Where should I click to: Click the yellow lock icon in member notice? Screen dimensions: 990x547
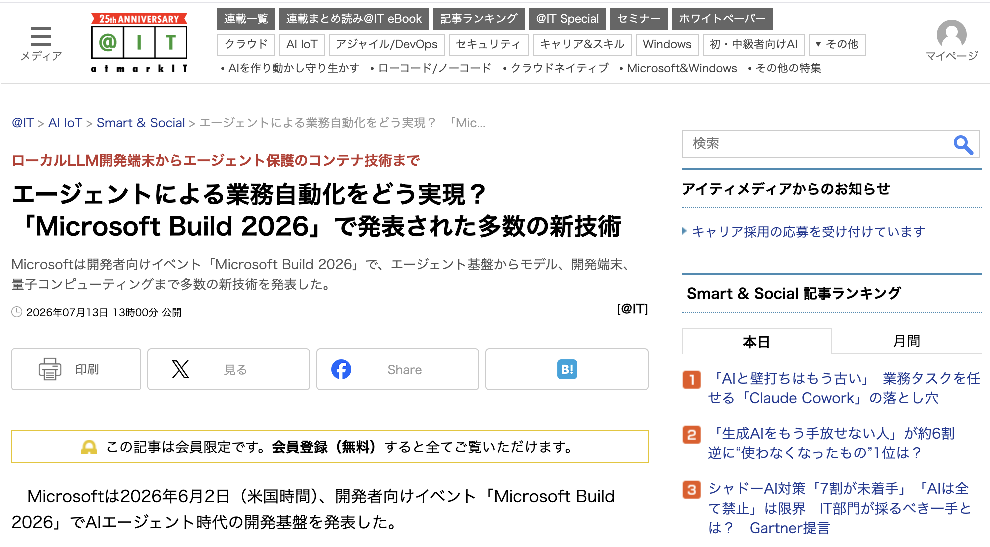(x=89, y=446)
